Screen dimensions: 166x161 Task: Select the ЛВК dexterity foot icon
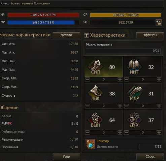95,93
